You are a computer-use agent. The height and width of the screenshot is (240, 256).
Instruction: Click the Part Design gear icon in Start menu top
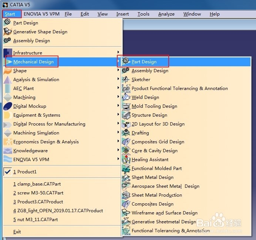point(7,22)
